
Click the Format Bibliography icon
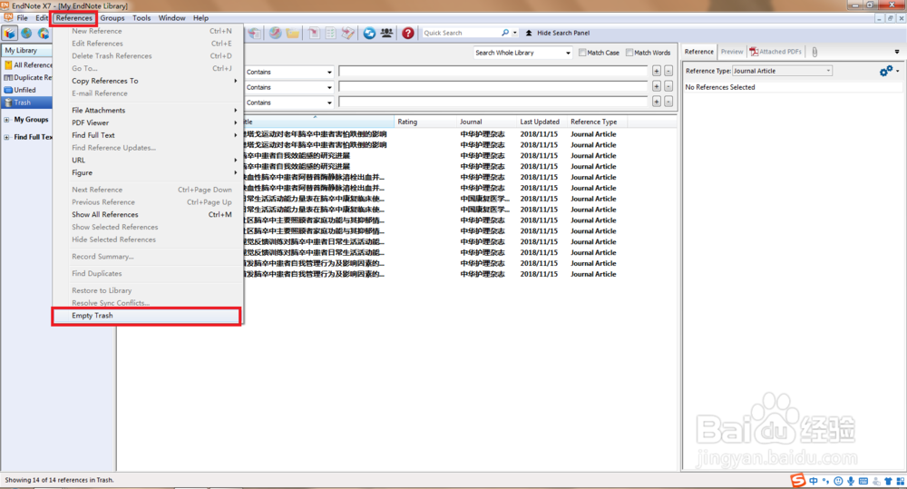pyautogui.click(x=330, y=33)
